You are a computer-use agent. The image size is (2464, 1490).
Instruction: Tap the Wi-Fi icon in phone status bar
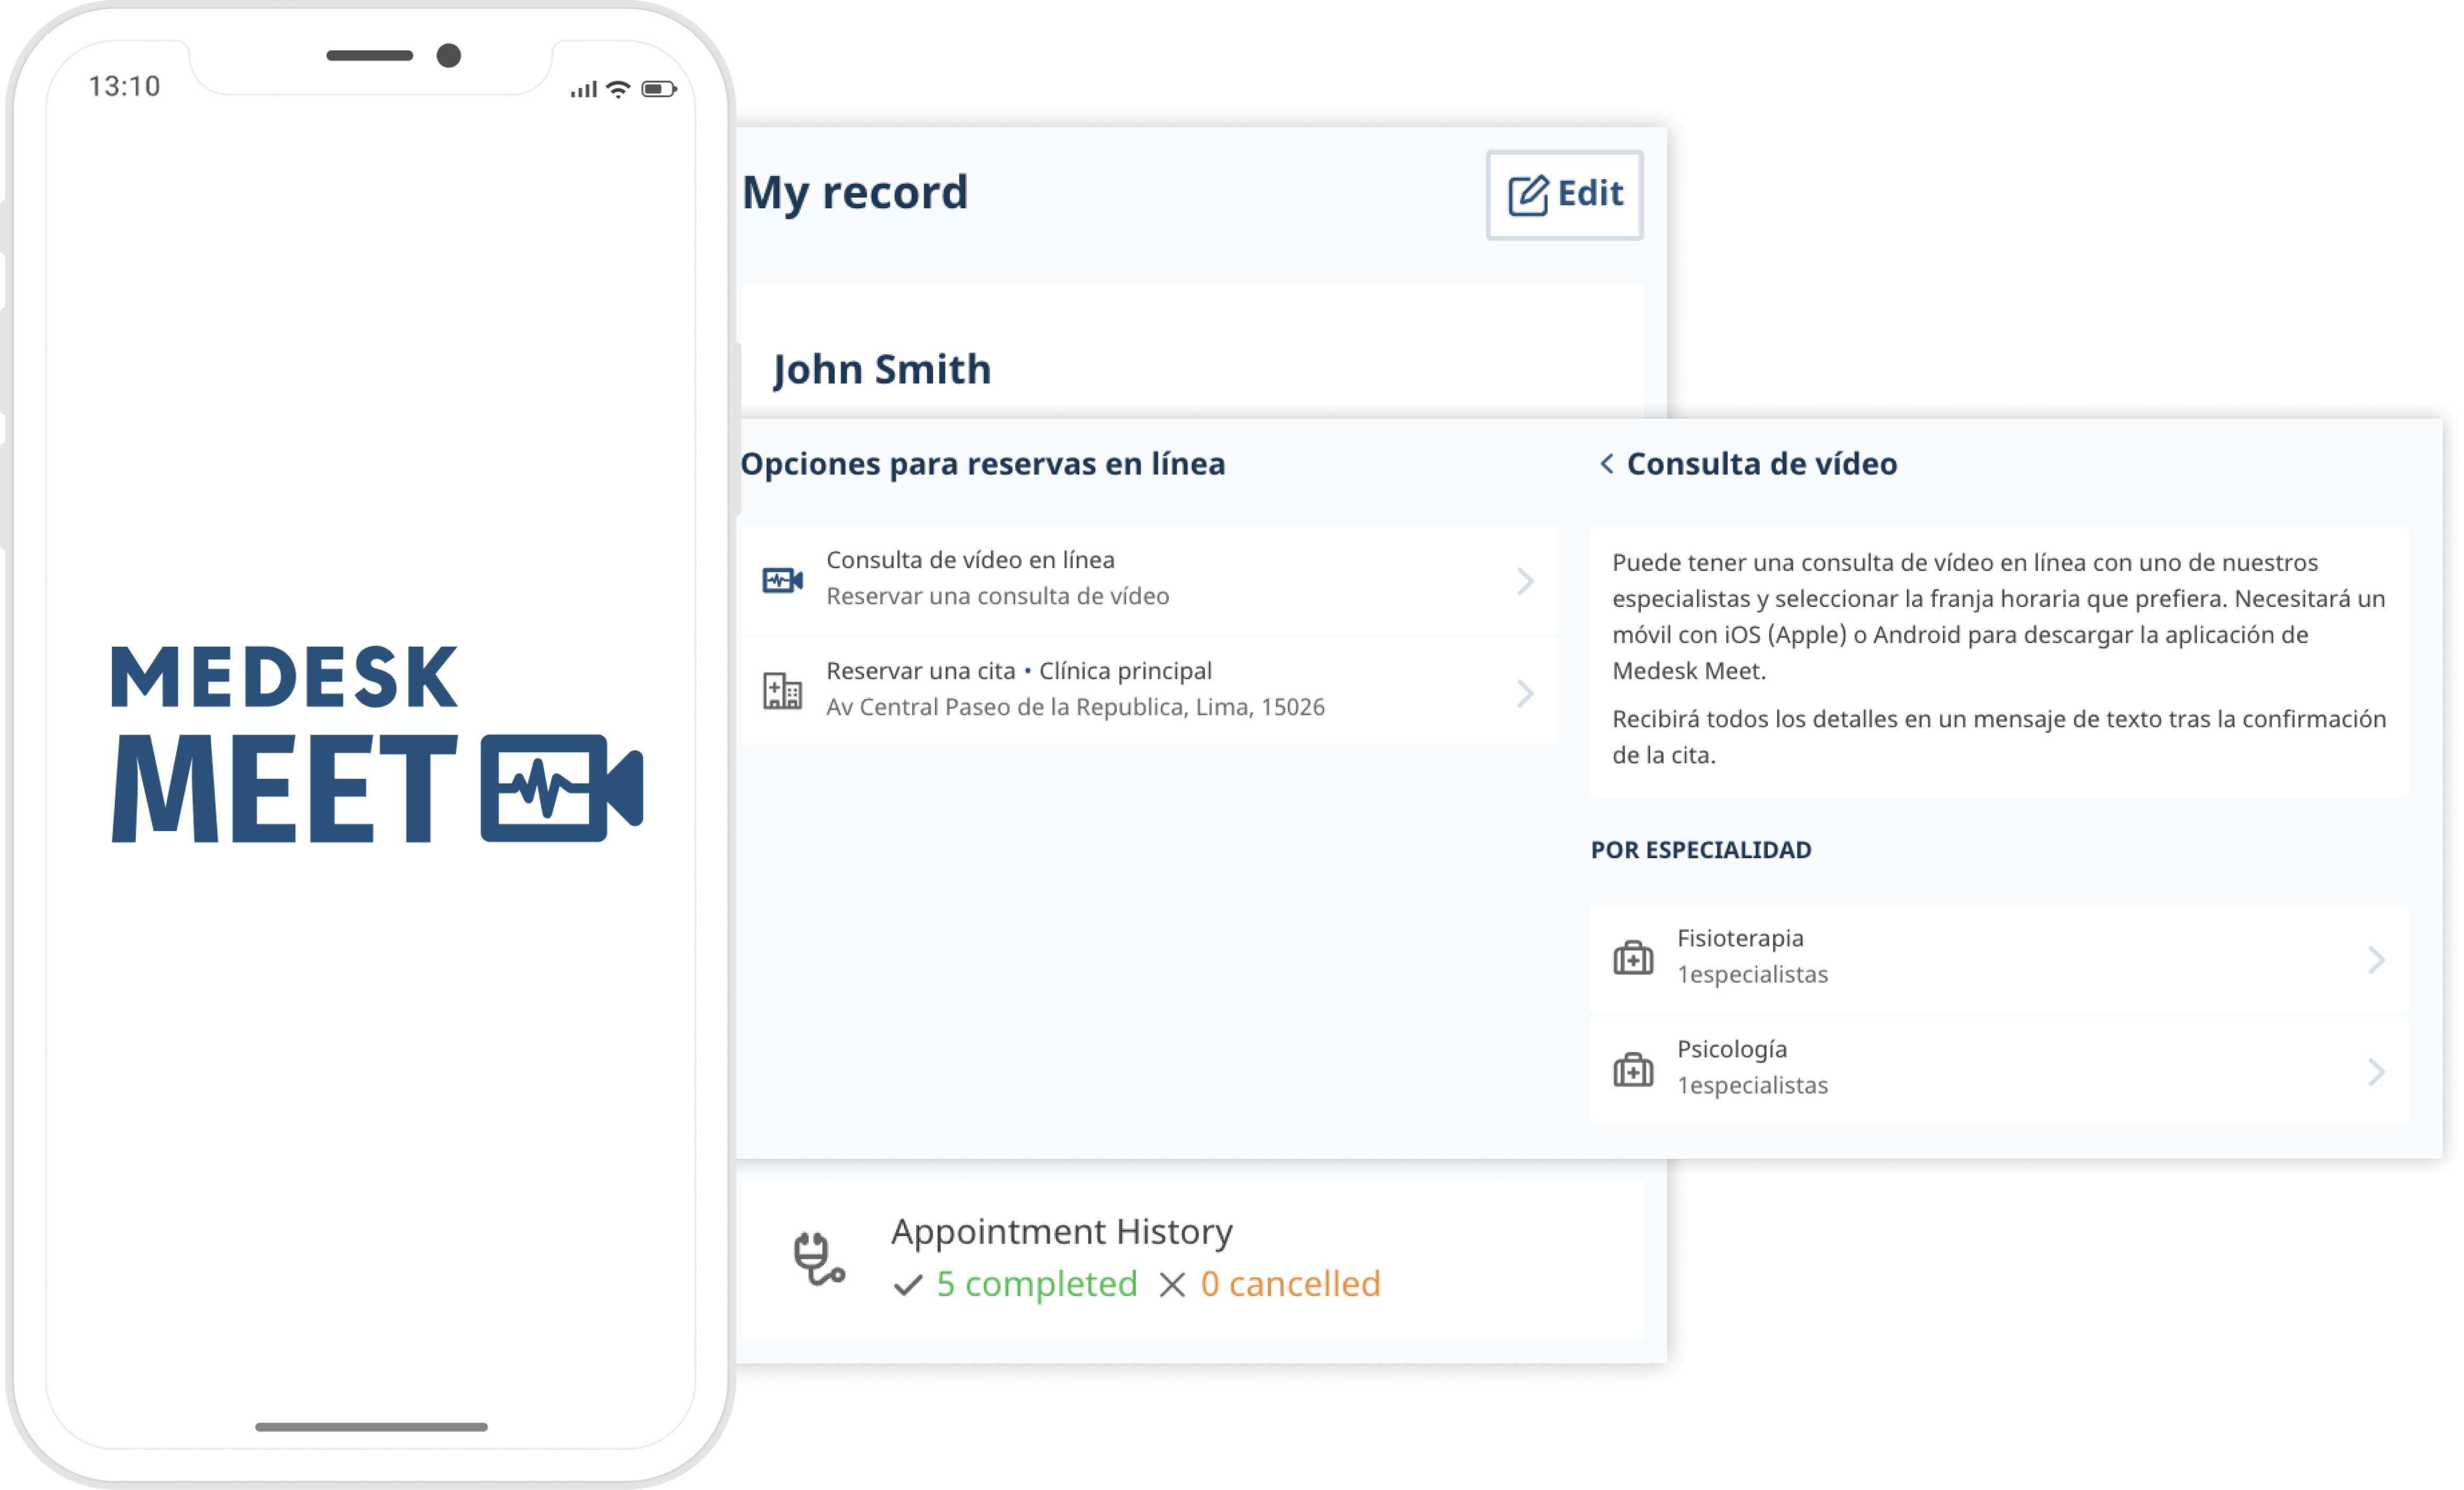(x=619, y=90)
